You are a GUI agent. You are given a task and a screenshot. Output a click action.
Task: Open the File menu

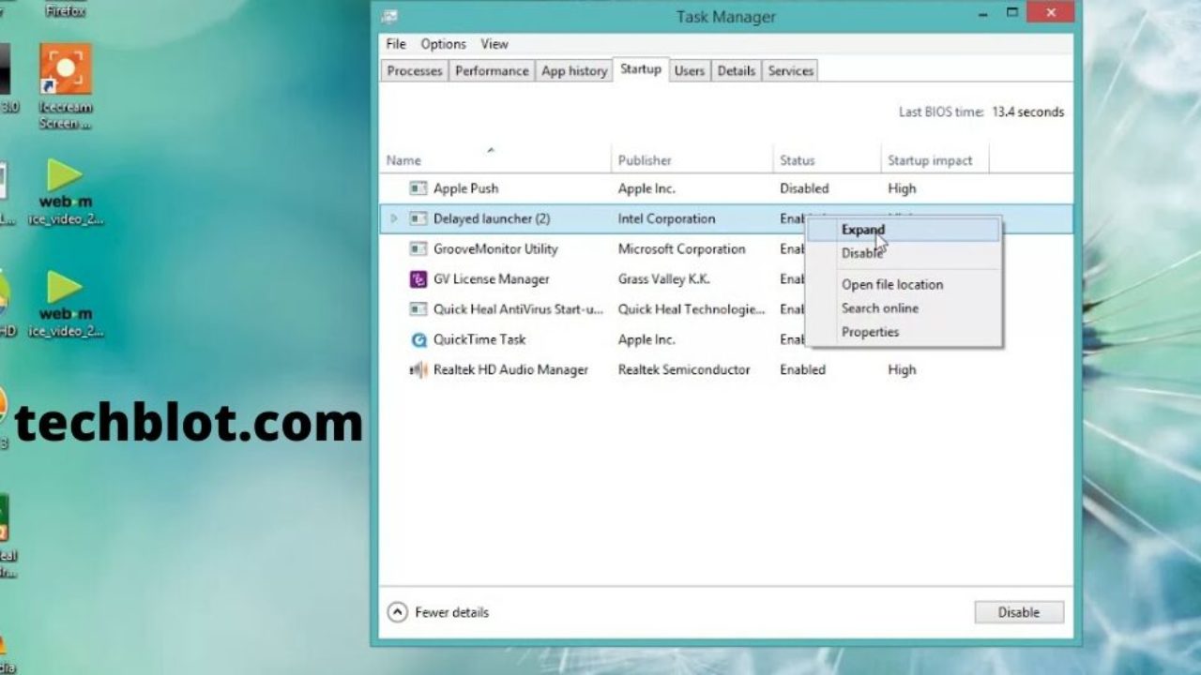396,44
